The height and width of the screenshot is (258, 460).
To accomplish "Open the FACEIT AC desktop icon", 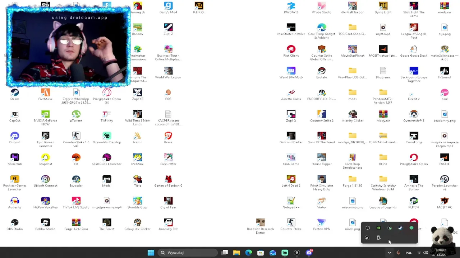I will [x=445, y=203].
